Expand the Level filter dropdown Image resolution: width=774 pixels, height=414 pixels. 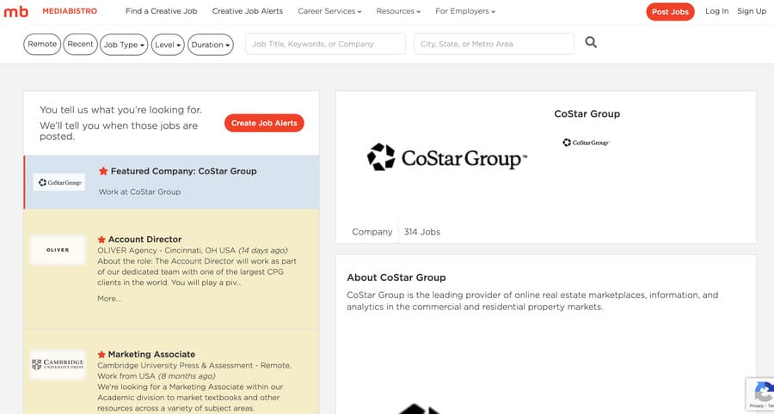[x=168, y=45]
